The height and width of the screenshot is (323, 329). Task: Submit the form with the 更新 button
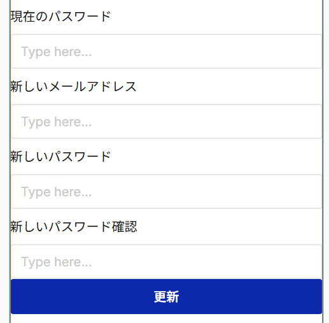click(x=166, y=296)
